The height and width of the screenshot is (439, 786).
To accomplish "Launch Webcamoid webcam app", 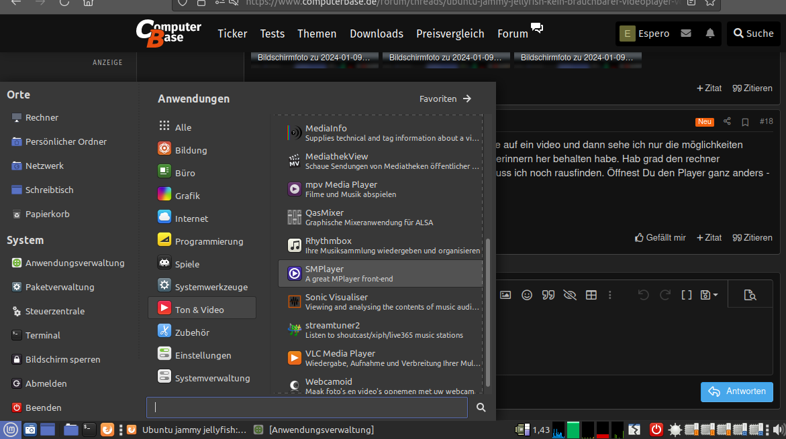I will (x=381, y=385).
